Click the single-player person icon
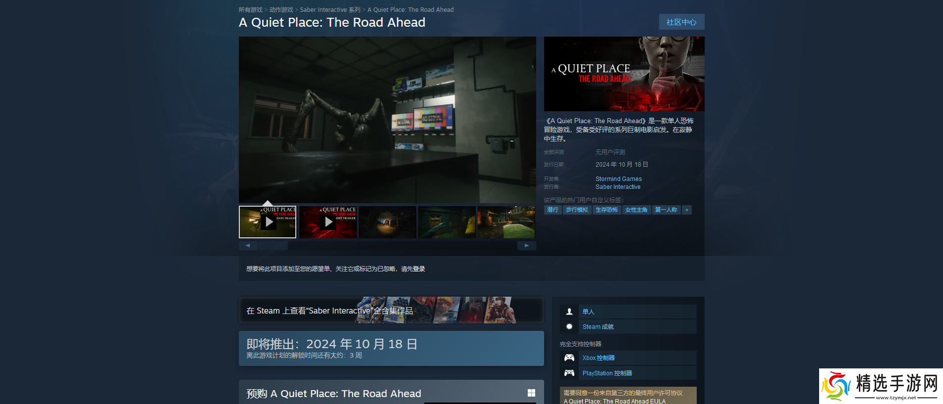Viewport: 943px width, 404px height. 569,312
